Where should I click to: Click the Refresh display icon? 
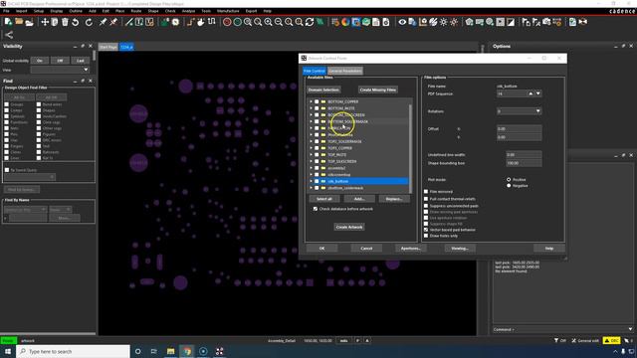click(x=310, y=22)
